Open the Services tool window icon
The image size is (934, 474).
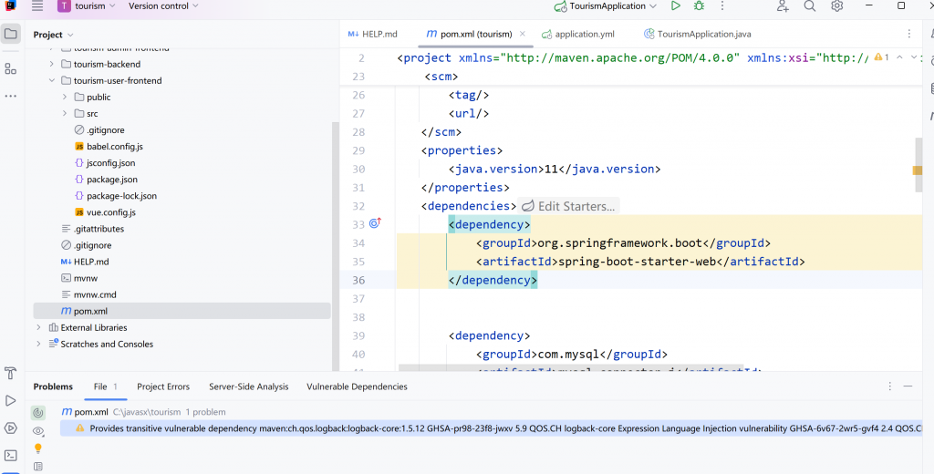tap(11, 428)
